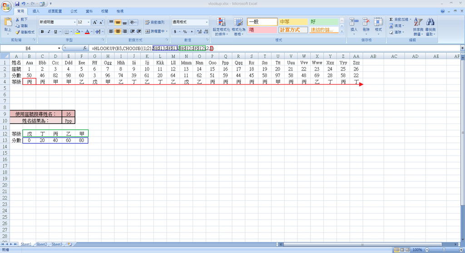The width and height of the screenshot is (465, 253).
Task: Select cell E9 containing value 16
Action: point(68,114)
